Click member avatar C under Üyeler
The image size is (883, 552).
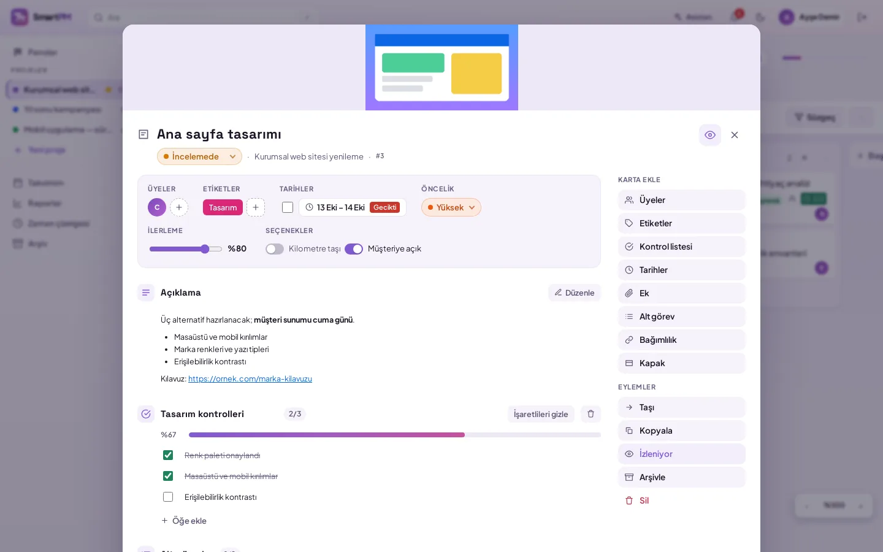click(157, 207)
